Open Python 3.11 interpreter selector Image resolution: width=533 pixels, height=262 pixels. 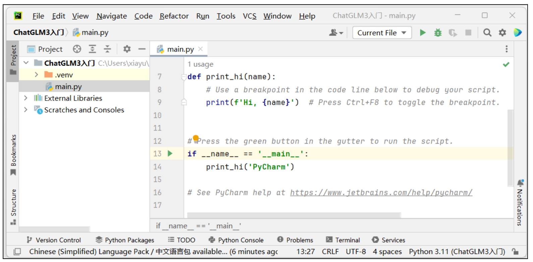point(457,252)
